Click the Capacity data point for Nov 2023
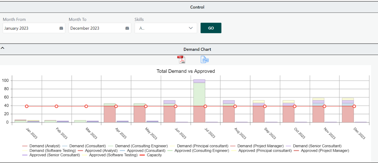This screenshot has height=163, width=378. [324, 106]
